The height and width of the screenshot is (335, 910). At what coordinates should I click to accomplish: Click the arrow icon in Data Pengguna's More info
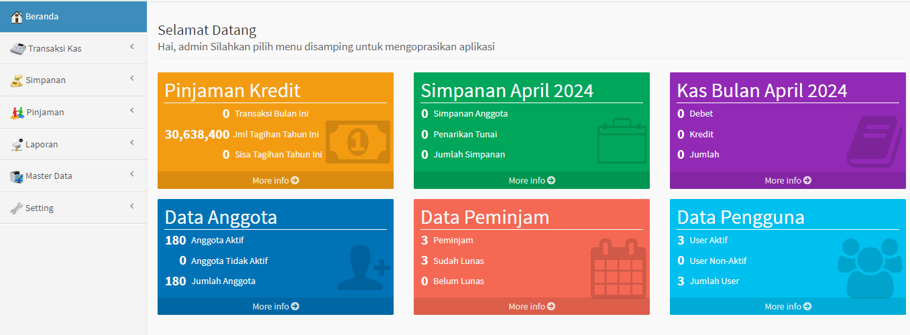808,306
